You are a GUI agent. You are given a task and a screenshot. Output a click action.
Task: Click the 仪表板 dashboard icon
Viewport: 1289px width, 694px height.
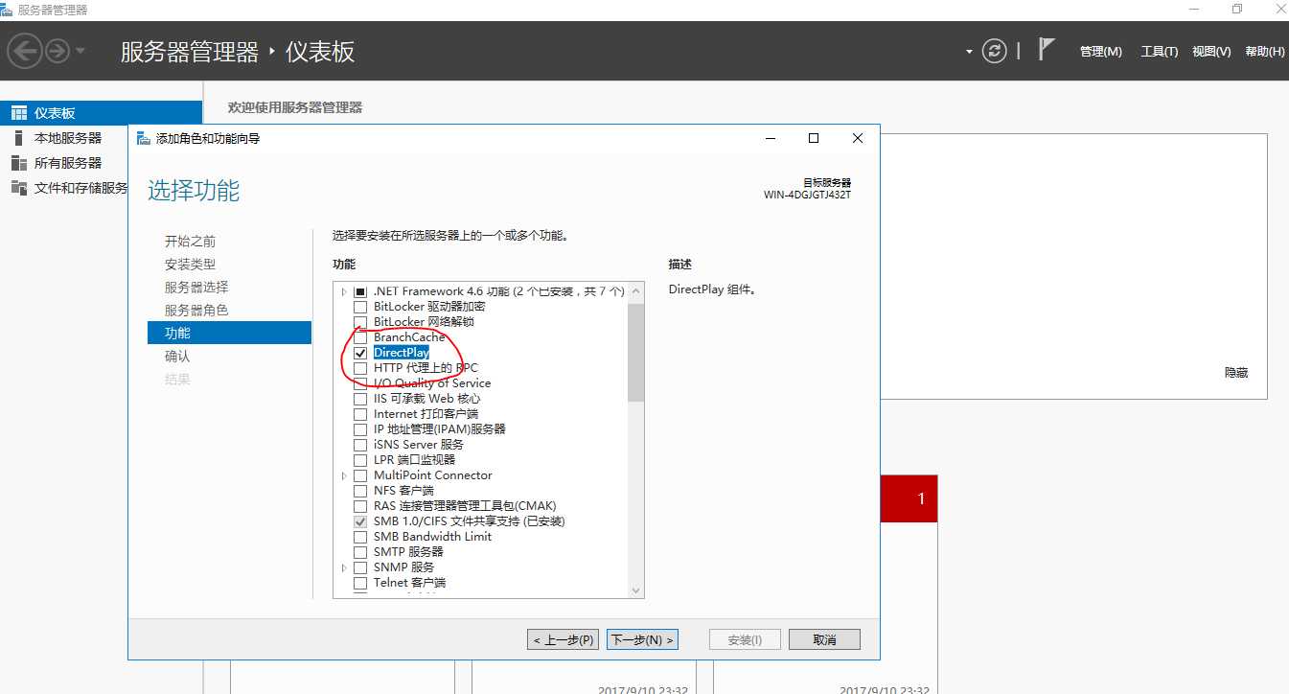[x=18, y=113]
